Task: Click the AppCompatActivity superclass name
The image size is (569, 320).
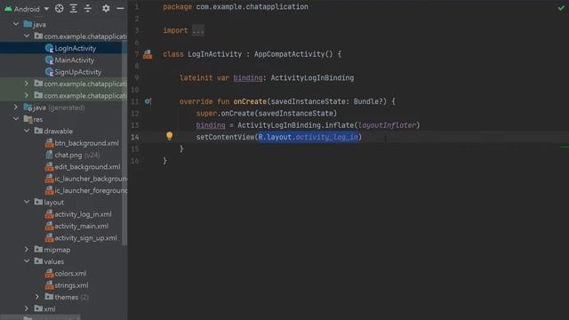Action: click(289, 54)
